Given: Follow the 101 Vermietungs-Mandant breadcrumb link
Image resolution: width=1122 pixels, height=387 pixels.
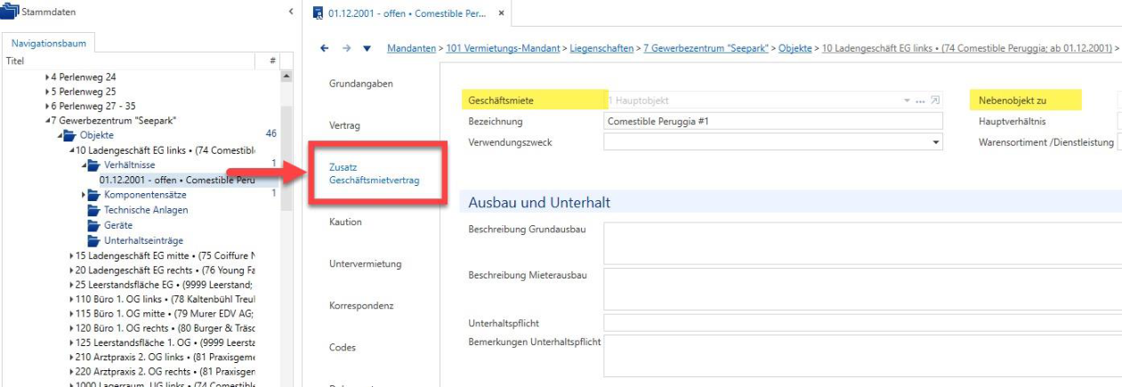Looking at the screenshot, I should (504, 47).
